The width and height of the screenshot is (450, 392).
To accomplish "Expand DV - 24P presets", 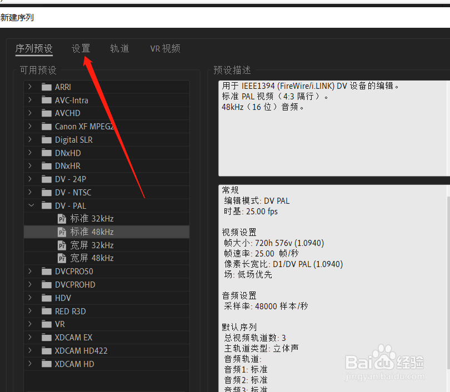I will [x=30, y=179].
